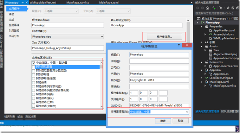Click the AppResources.resx file icon
The image size is (240, 133).
click(x=210, y=66)
